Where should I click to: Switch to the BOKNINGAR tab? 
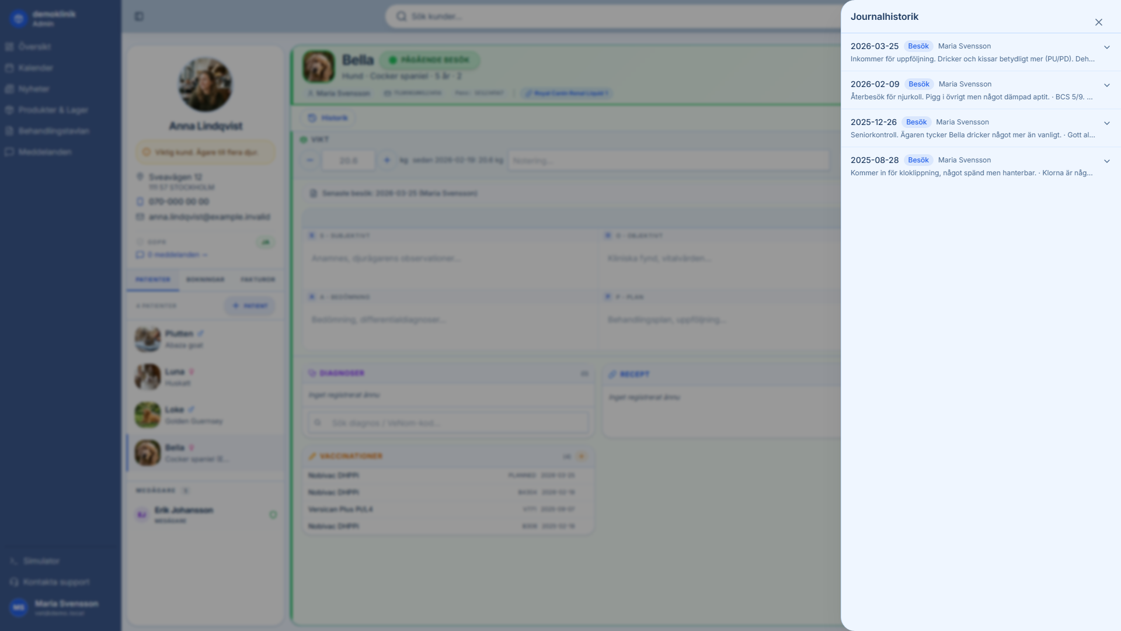click(x=206, y=279)
